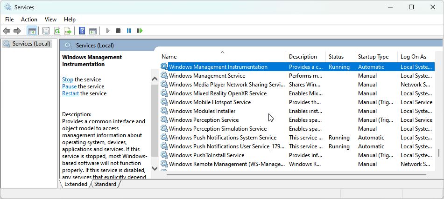The width and height of the screenshot is (444, 199).
Task: Click Services (Local) header in details pane
Action: (95, 46)
